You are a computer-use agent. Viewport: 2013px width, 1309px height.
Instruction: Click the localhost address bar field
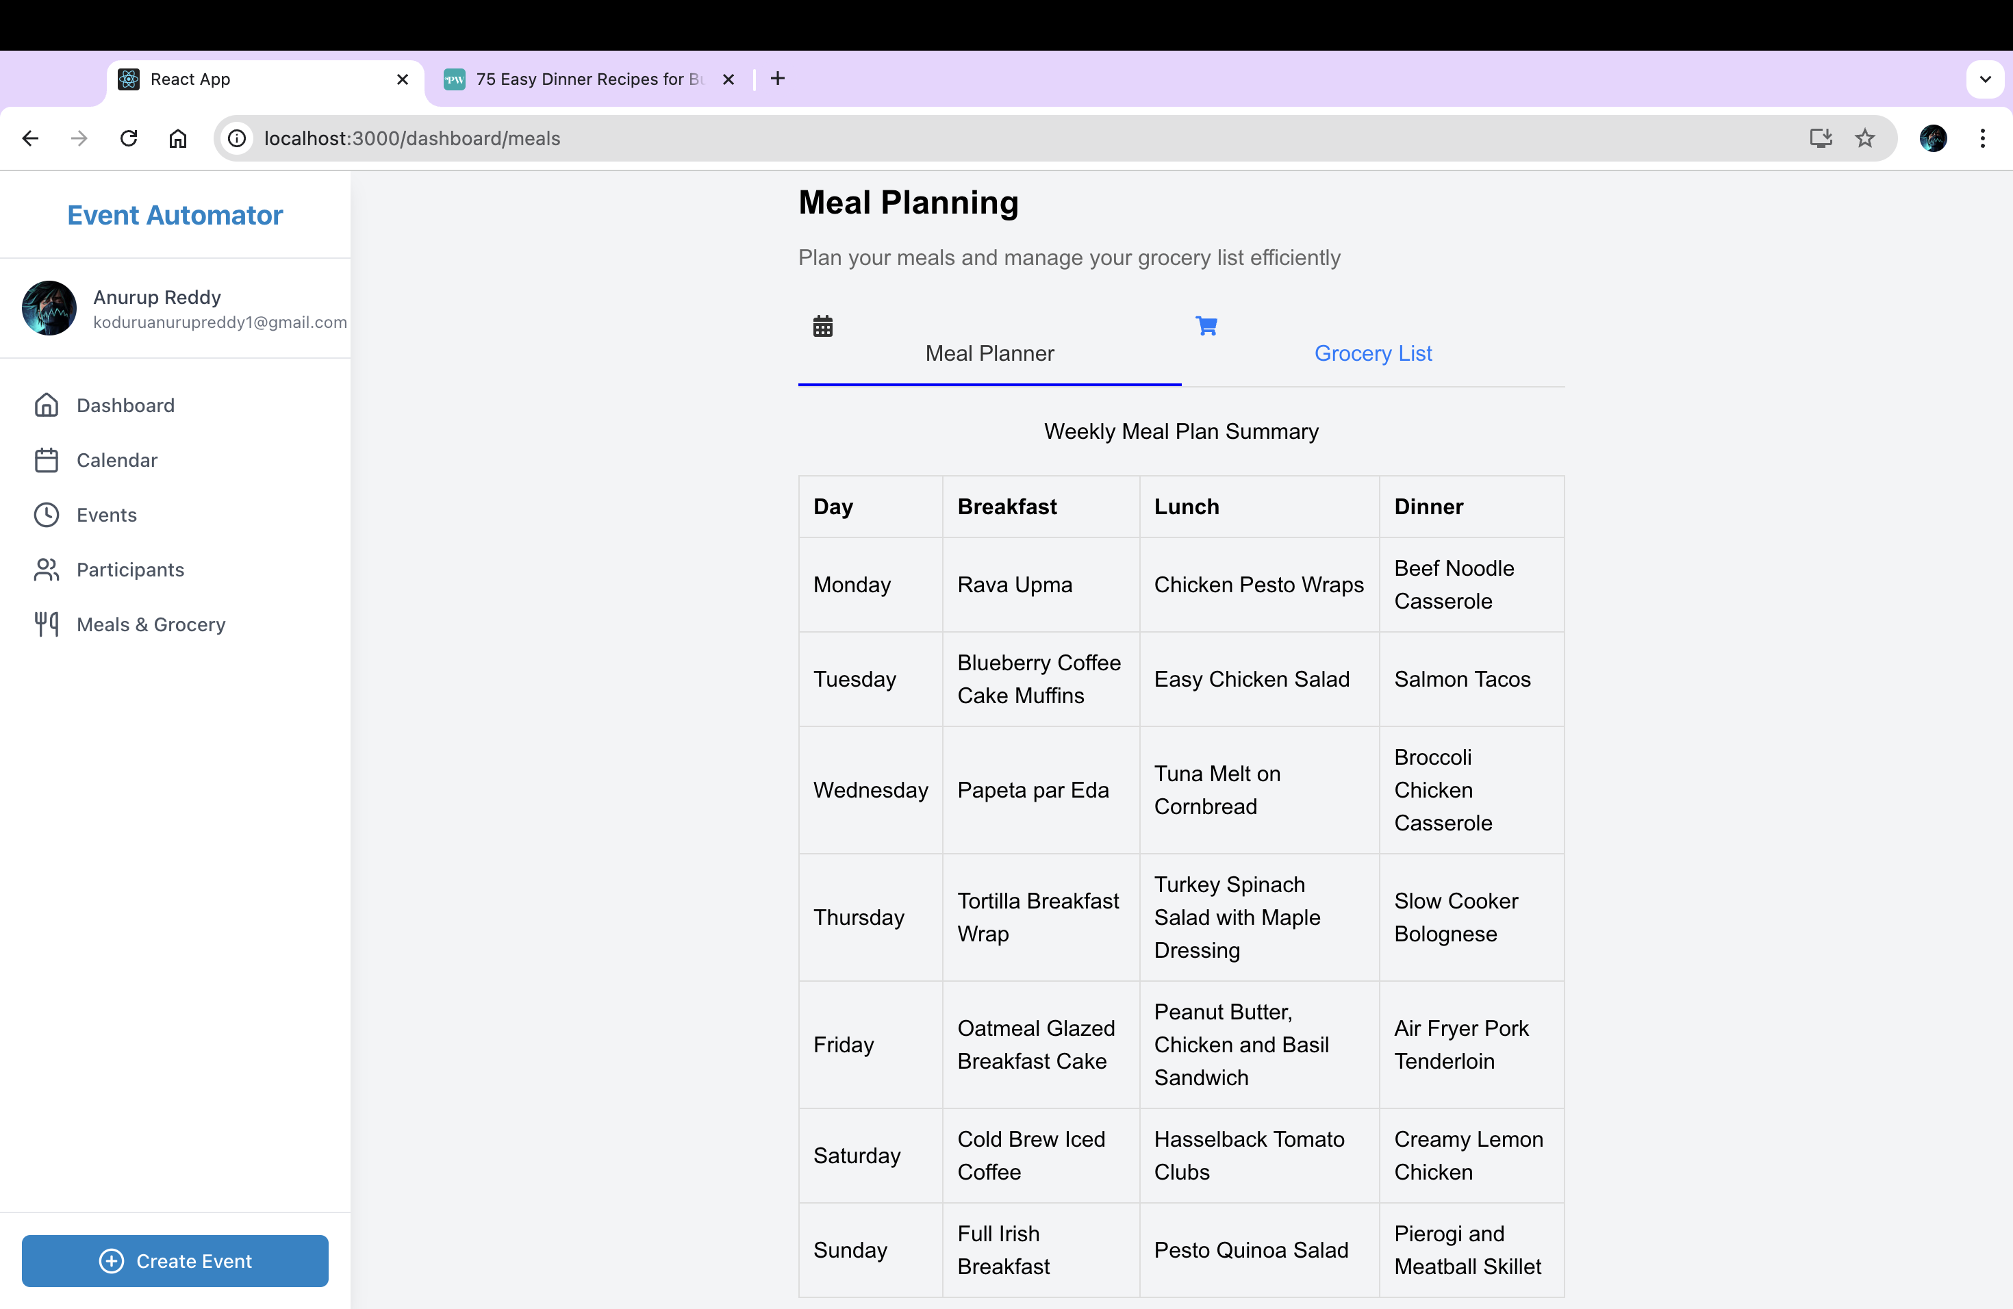pos(1015,138)
